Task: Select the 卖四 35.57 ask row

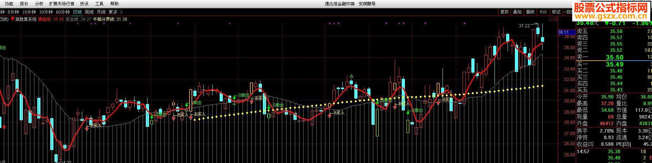Action: click(x=614, y=38)
